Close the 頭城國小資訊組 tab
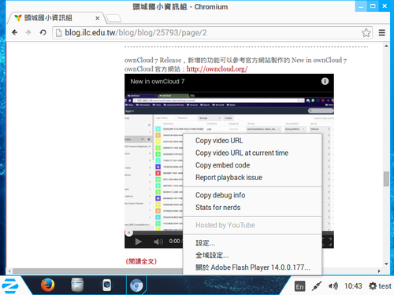 [x=98, y=18]
